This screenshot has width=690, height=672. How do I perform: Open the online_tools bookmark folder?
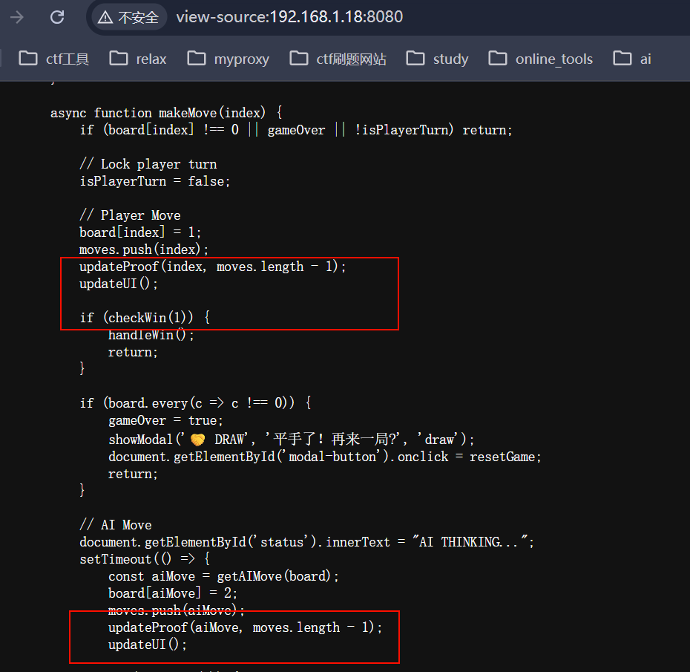tap(541, 59)
